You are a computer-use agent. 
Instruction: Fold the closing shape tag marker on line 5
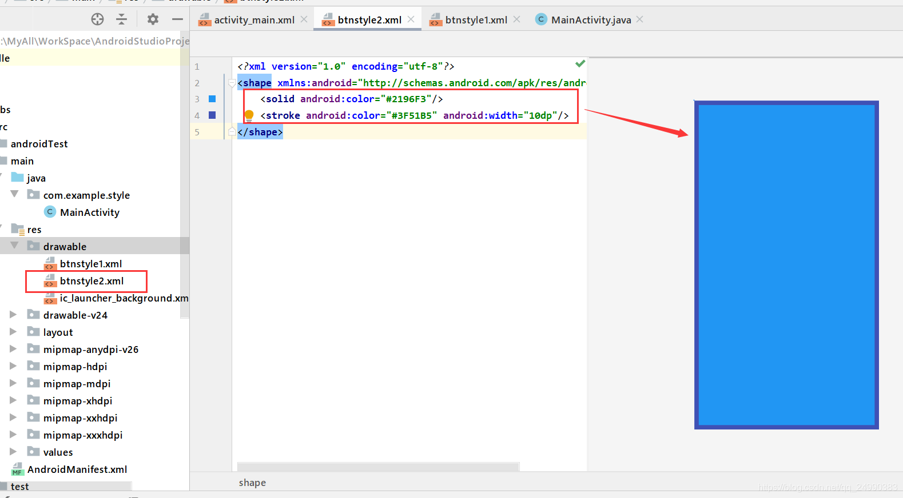(x=232, y=132)
